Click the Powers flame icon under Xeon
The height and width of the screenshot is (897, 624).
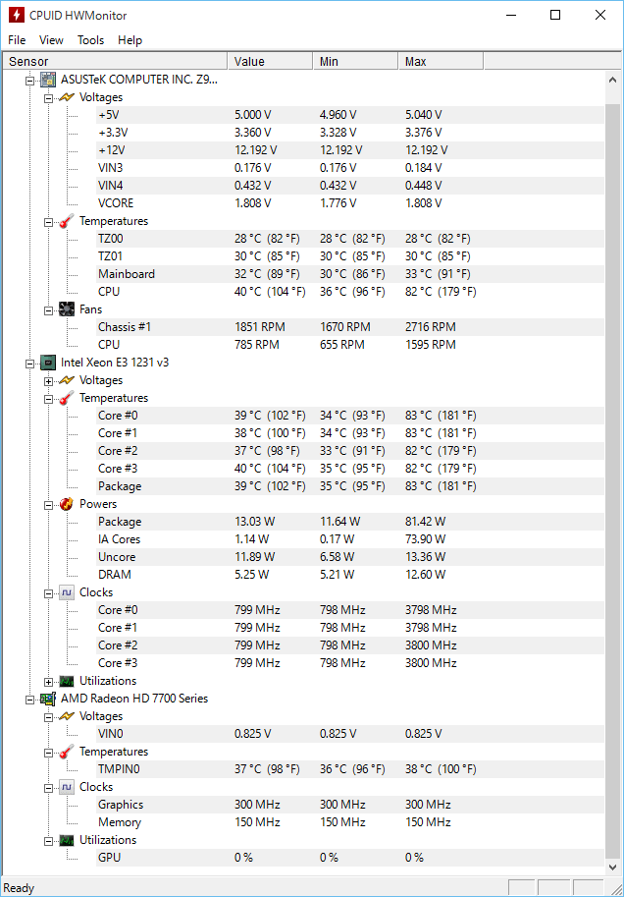click(x=67, y=504)
